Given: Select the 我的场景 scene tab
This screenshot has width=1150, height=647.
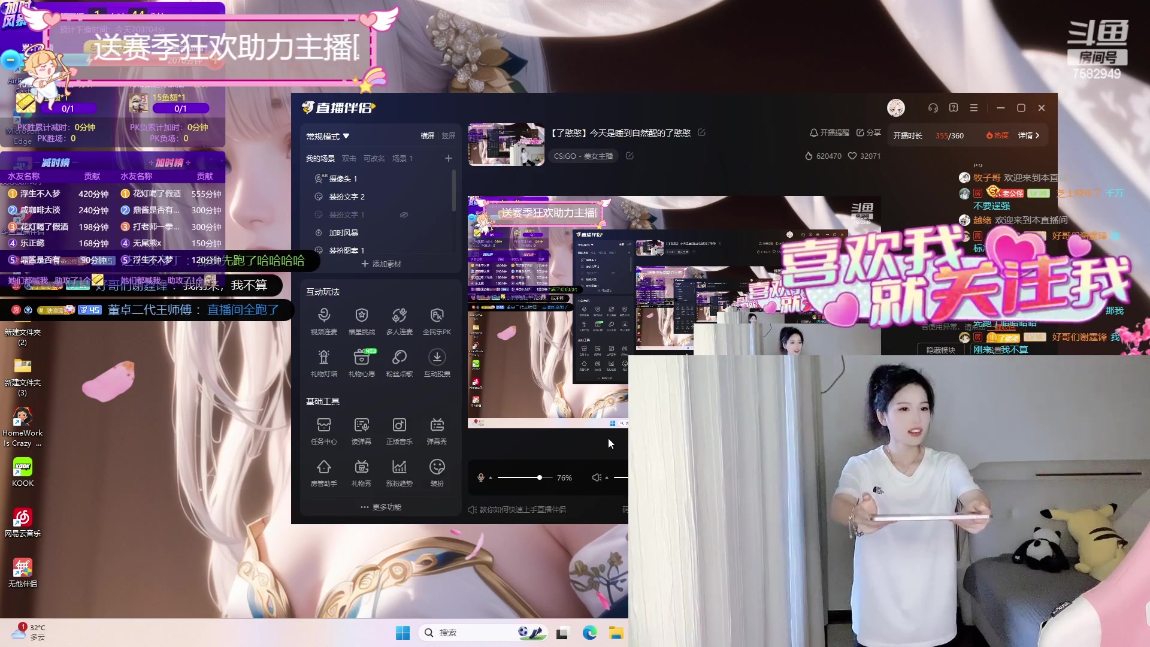Looking at the screenshot, I should tap(320, 159).
